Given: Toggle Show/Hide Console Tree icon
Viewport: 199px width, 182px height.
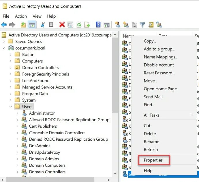Looking at the screenshot, I should click(x=32, y=25).
